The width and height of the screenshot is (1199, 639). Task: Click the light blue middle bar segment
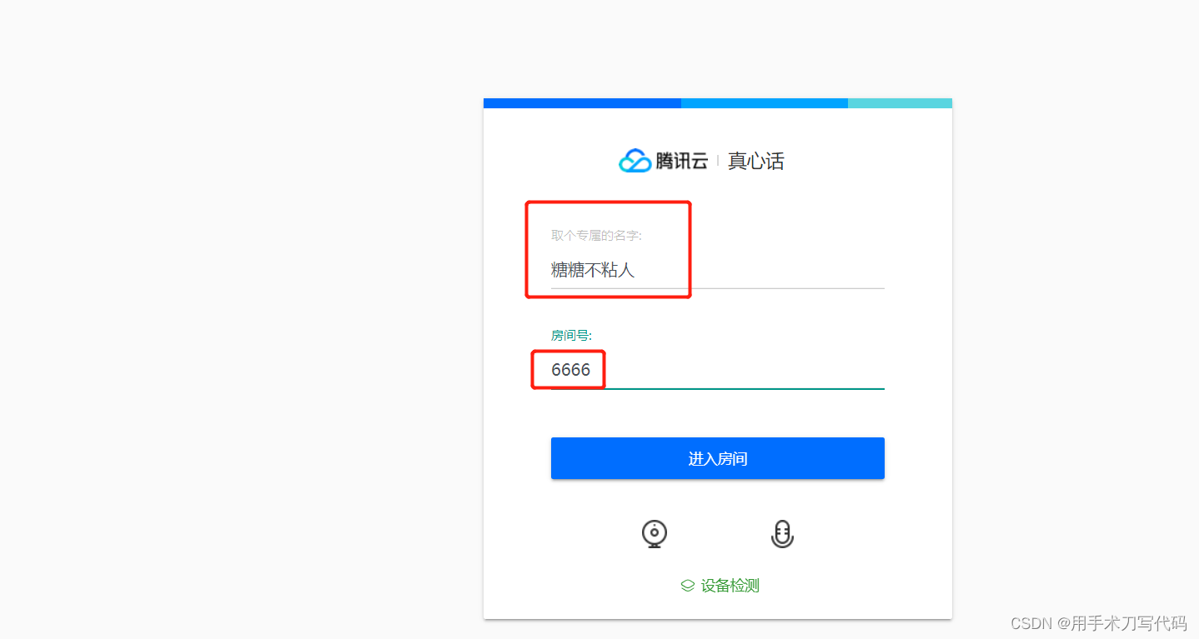(765, 103)
